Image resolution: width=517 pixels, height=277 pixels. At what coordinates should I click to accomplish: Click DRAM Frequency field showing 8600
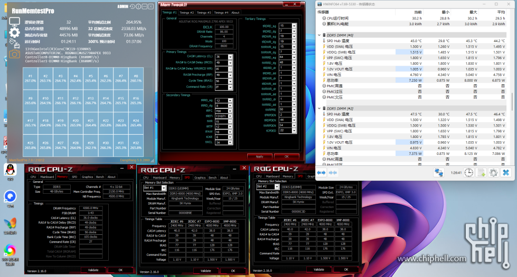tap(224, 46)
